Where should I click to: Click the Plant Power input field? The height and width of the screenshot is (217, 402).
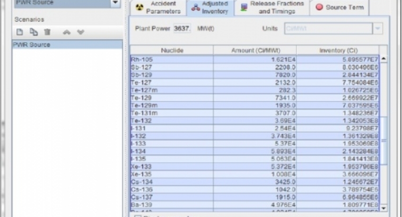pyautogui.click(x=182, y=28)
